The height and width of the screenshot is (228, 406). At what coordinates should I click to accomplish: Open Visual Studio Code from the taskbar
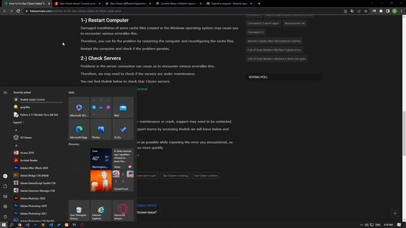(x=51, y=225)
